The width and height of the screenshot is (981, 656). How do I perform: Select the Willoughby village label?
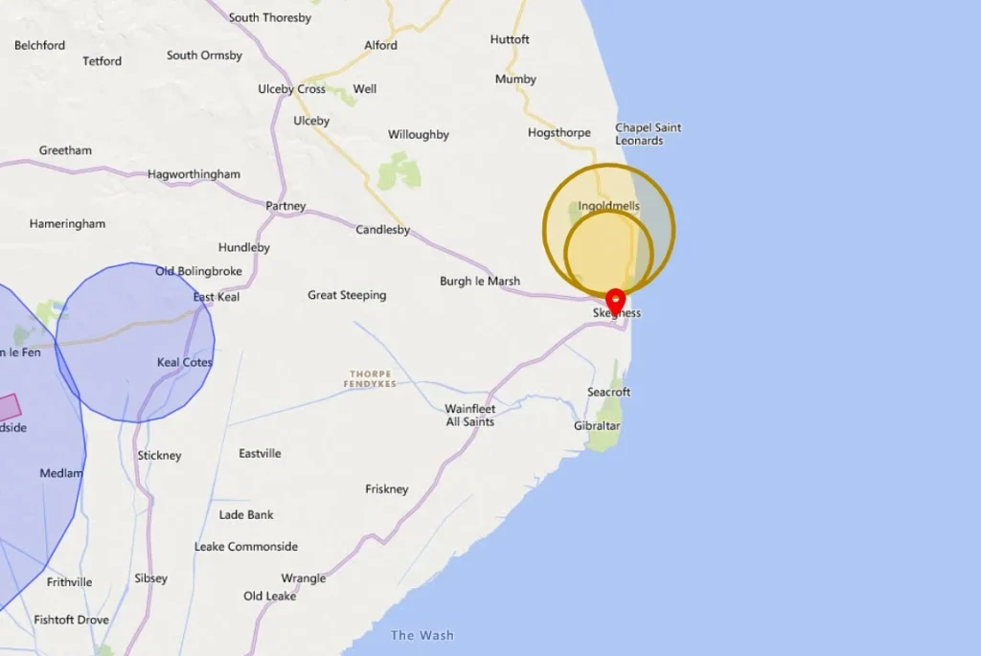[419, 134]
